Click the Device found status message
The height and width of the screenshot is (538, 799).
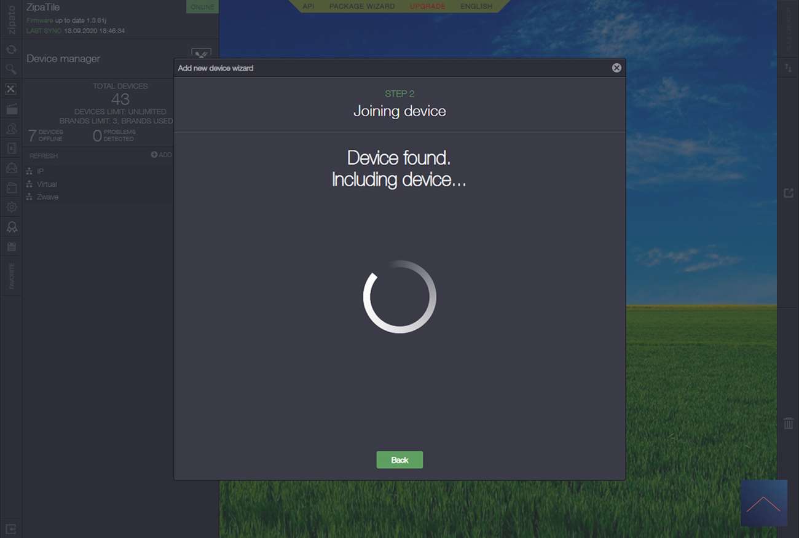coord(399,169)
